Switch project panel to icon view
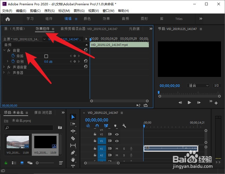The width and height of the screenshot is (225, 174). (x=22, y=163)
